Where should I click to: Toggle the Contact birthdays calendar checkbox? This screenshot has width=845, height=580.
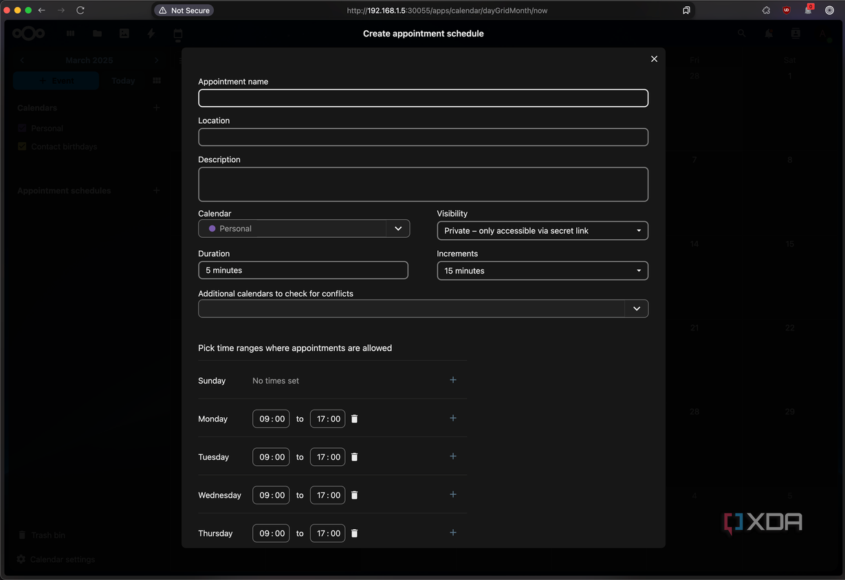click(22, 146)
